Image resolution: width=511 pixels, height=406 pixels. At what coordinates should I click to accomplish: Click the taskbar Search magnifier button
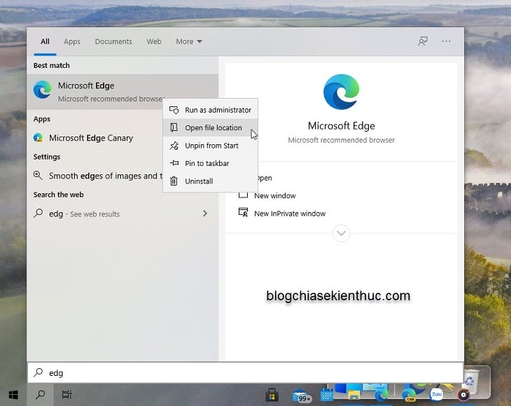pyautogui.click(x=40, y=395)
